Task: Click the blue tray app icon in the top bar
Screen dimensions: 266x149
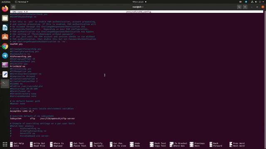Action: (246, 2)
